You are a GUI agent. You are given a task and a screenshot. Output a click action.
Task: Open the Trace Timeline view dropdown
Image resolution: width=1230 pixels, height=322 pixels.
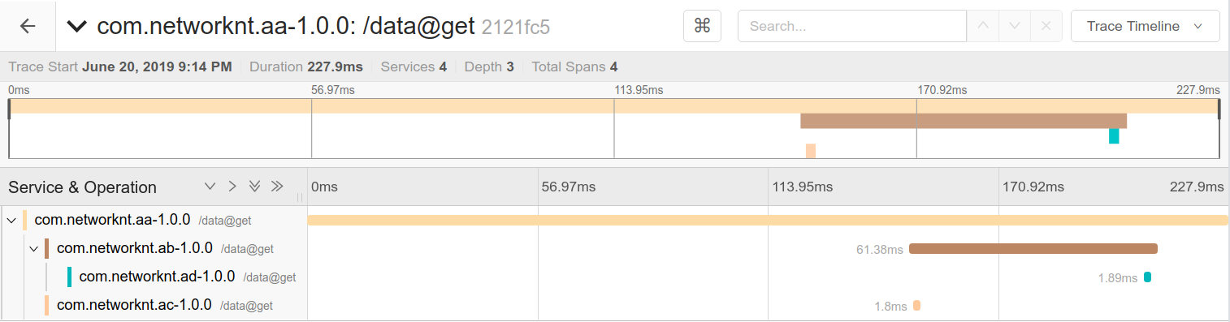(1146, 26)
